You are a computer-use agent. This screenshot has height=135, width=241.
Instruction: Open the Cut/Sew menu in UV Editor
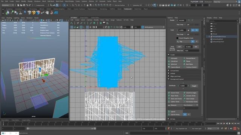[90, 20]
